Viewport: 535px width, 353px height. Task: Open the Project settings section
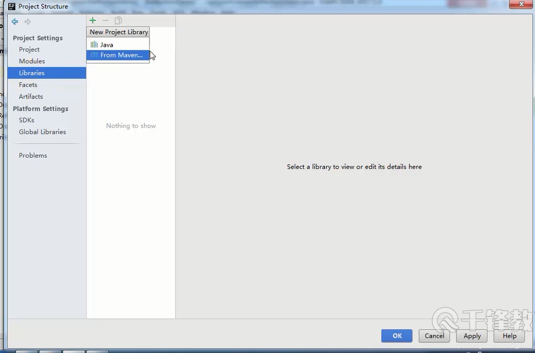click(x=29, y=49)
